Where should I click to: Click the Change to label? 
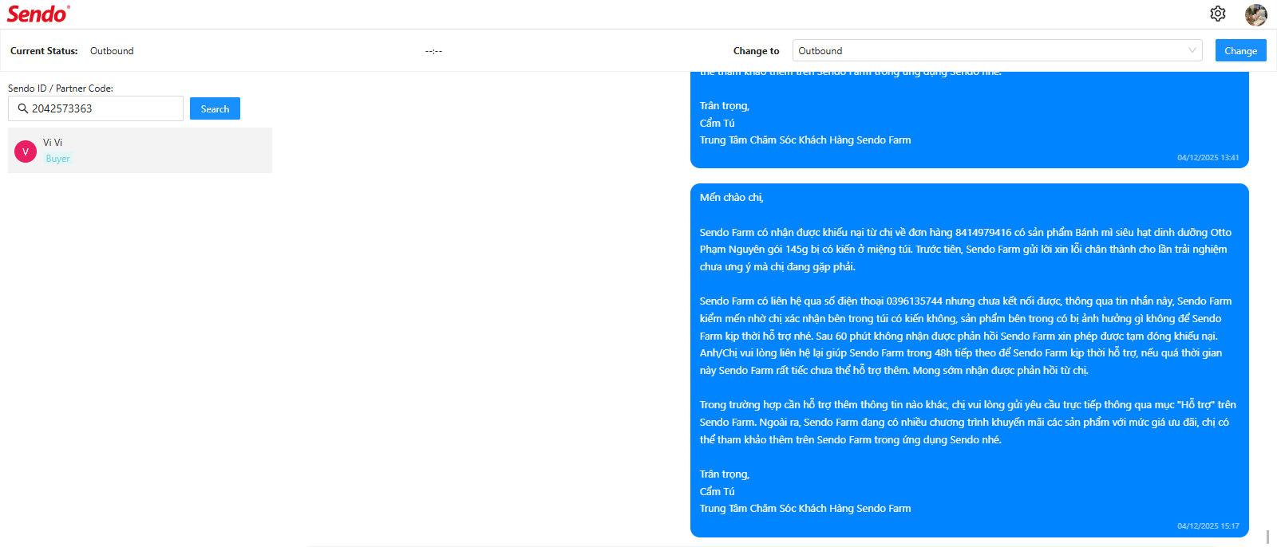[756, 51]
